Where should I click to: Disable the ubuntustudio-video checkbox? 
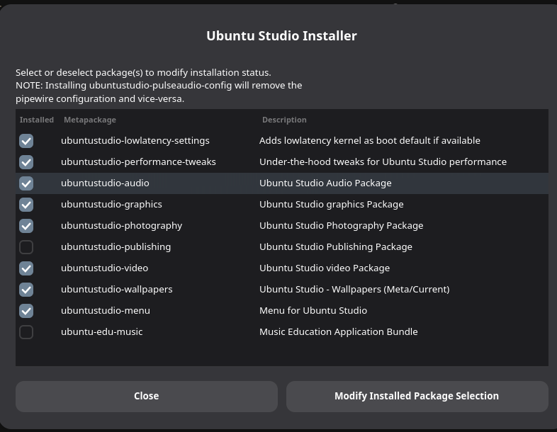coord(26,268)
